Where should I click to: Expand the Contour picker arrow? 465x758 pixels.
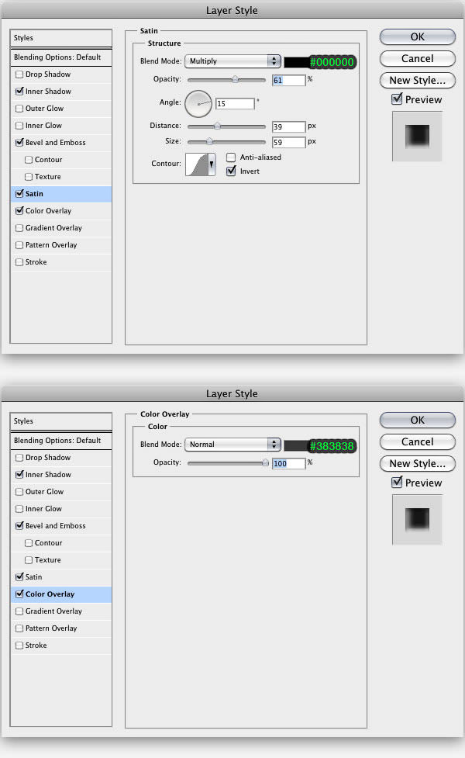[212, 164]
